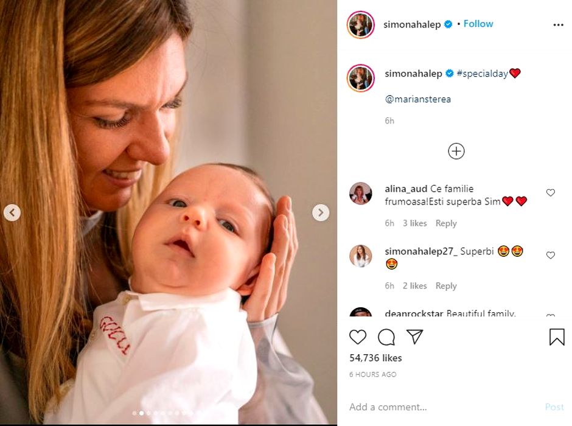572x426 pixels.
Task: Open comments via speech bubble icon
Action: click(x=386, y=337)
